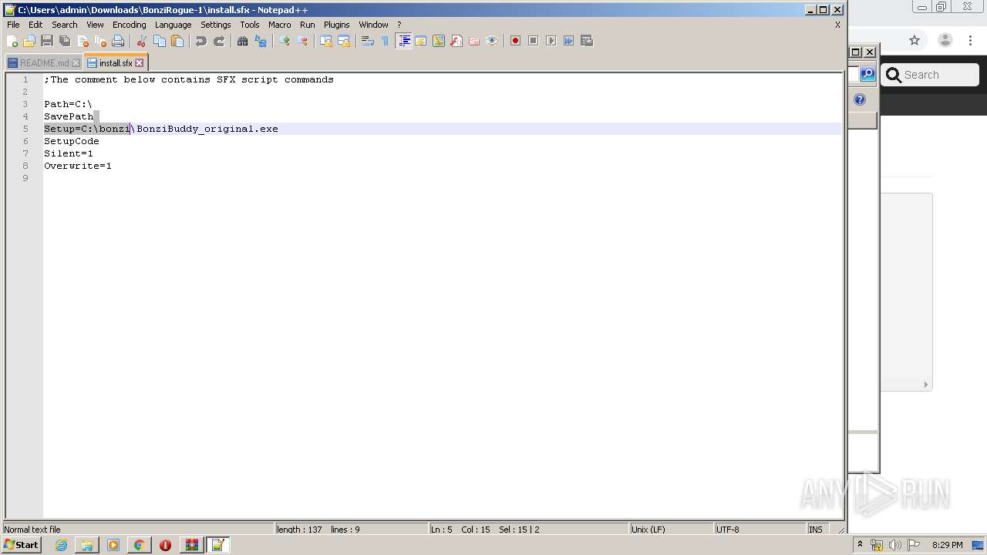
Task: Click the User defined language icon
Action: click(x=421, y=41)
